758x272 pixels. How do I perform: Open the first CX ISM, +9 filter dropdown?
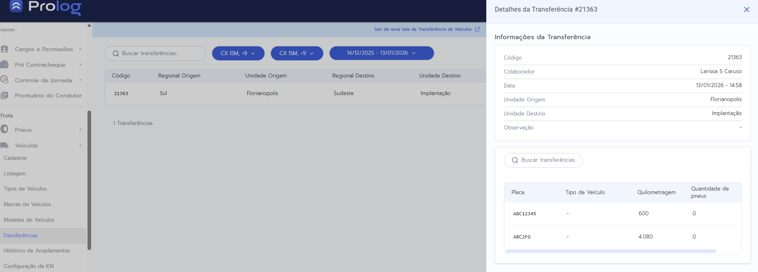click(238, 53)
